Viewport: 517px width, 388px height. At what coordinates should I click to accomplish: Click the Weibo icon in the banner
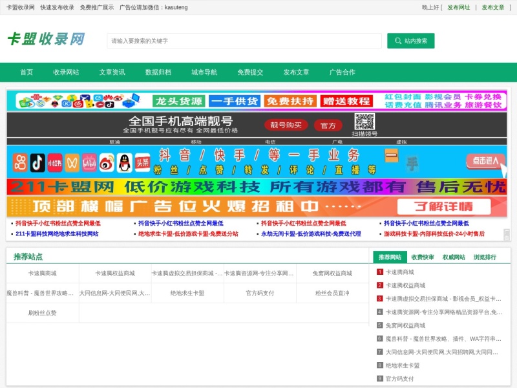point(107,162)
